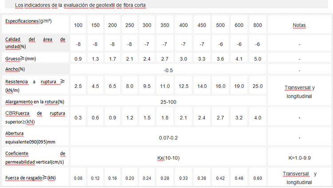
Task: Click the 'Fuerza de rasgado≥(kN)' row label
Action: (x=30, y=178)
